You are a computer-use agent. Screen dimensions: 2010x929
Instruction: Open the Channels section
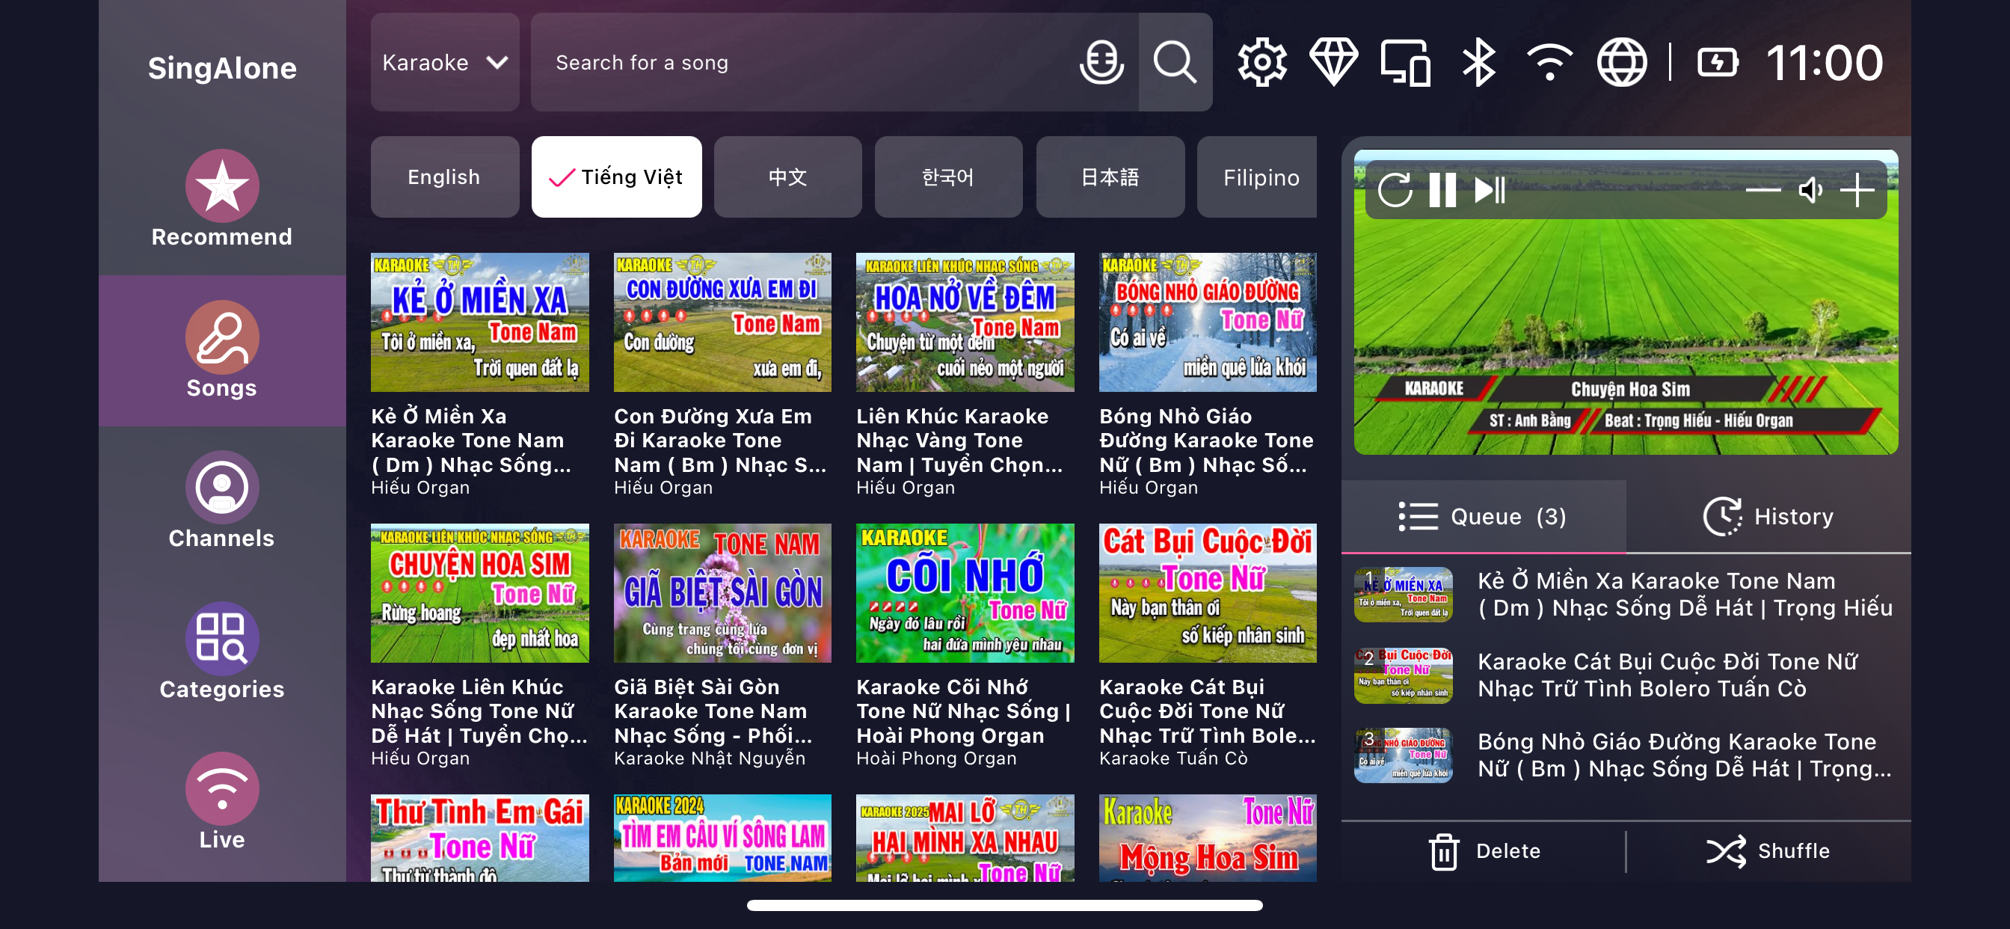tap(221, 500)
